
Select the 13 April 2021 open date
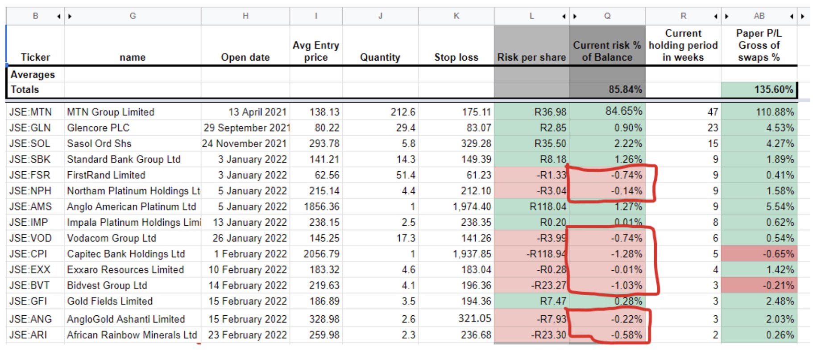[245, 112]
